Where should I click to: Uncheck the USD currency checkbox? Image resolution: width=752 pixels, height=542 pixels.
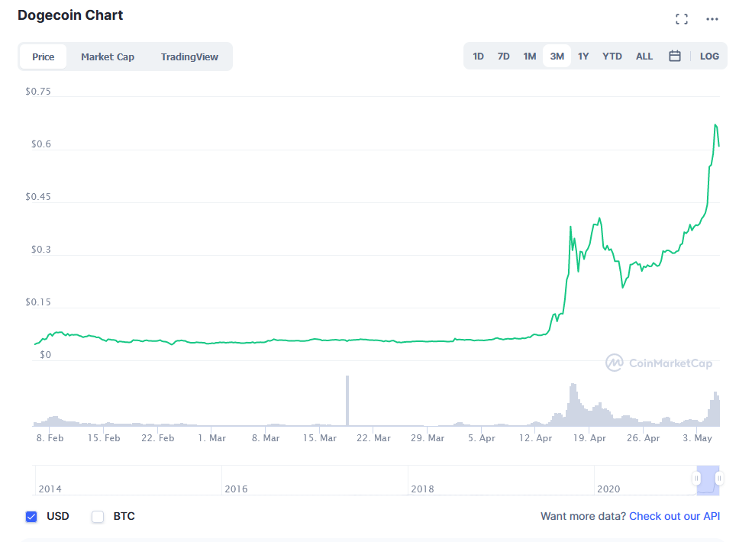pos(31,517)
